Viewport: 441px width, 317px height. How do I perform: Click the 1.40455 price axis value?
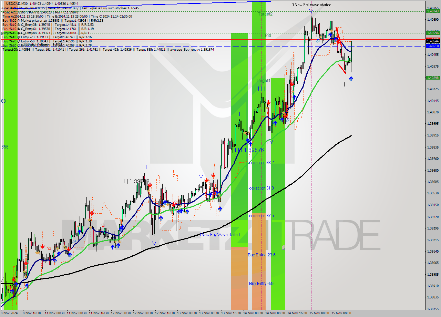(x=432, y=54)
